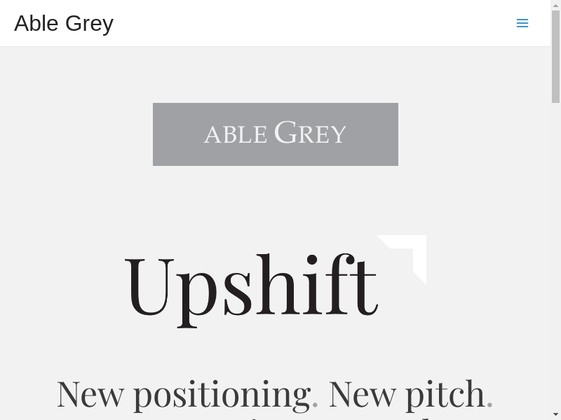Screen dimensions: 561x420
Task: Click the word "New" before "positioning"
Action: 90,393
